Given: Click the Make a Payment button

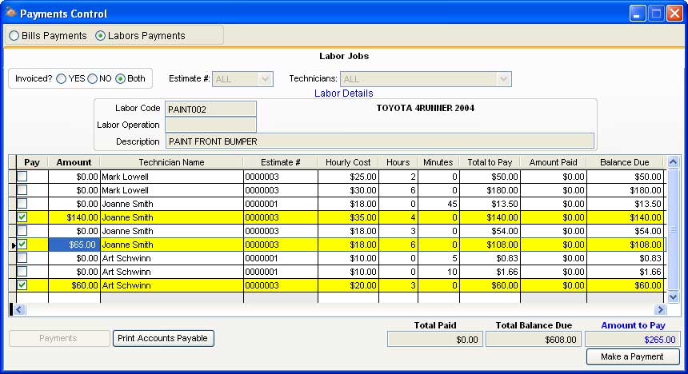Looking at the screenshot, I should coord(633,356).
